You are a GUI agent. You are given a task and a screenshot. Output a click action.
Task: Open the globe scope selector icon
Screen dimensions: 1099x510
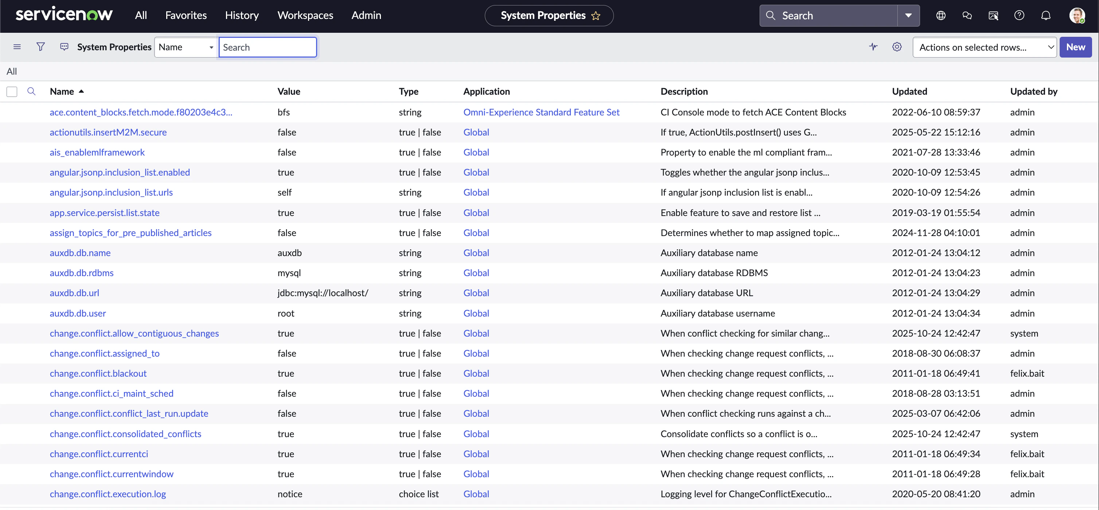(941, 16)
